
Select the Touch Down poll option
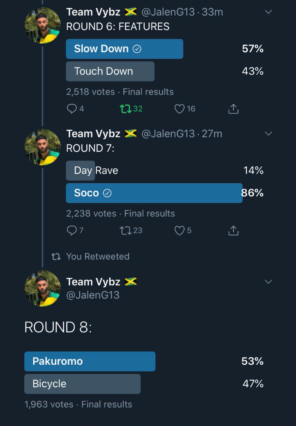(x=110, y=71)
